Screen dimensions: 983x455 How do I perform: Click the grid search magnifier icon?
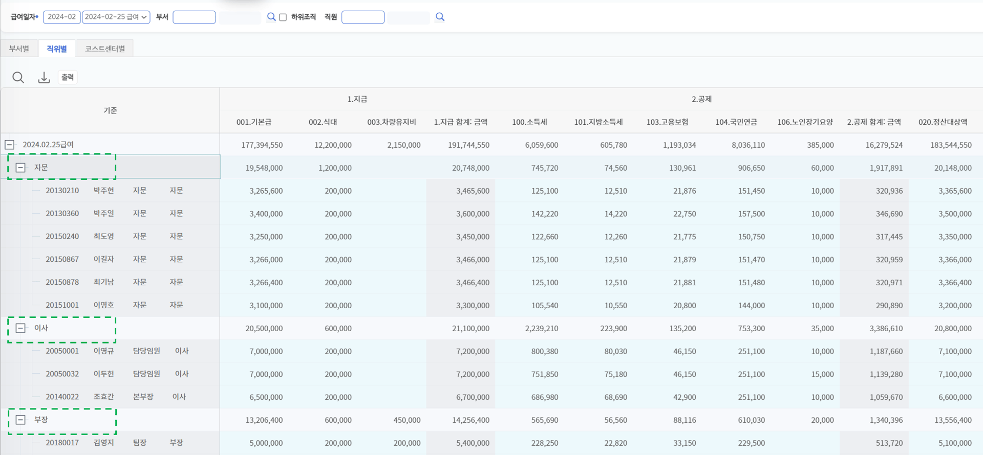point(18,77)
